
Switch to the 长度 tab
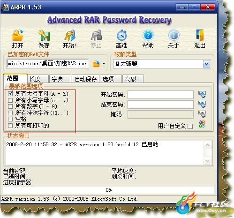[x=38, y=79]
